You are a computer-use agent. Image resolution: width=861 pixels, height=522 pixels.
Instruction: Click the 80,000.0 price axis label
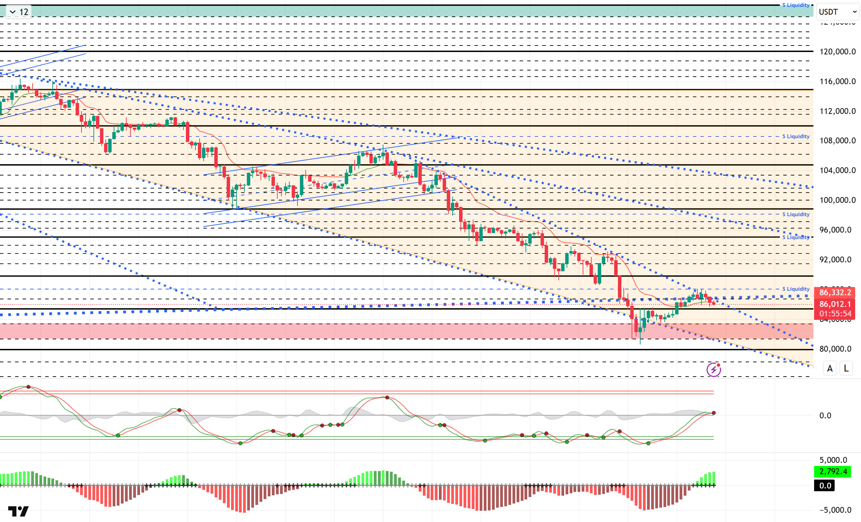(x=835, y=349)
